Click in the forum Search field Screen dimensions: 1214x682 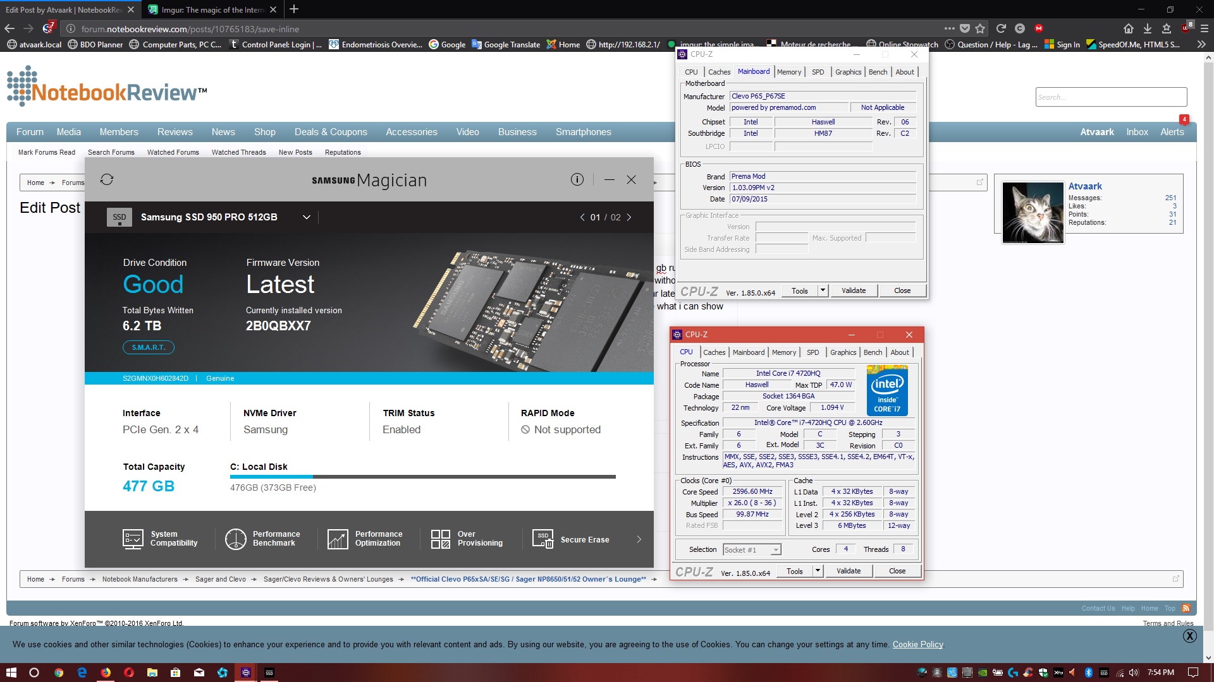[1111, 97]
